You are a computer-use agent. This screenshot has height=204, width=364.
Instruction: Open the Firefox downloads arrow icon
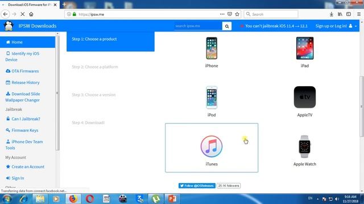(331, 14)
